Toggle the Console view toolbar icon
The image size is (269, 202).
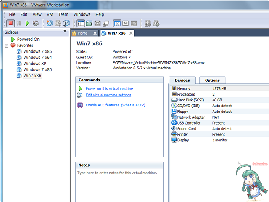(x=134, y=24)
